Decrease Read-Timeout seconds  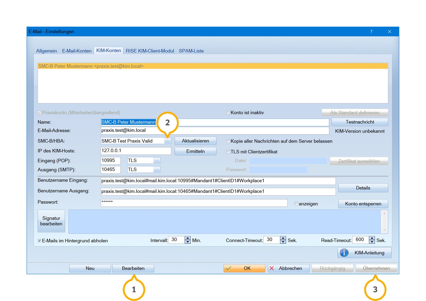pos(372,242)
